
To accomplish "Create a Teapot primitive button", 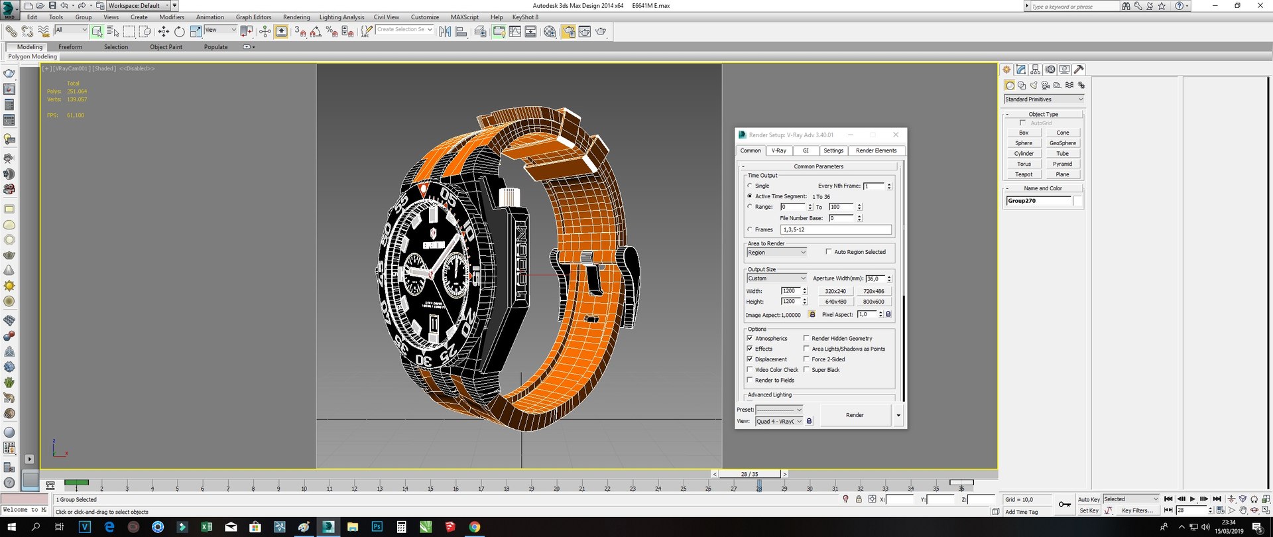I will [1024, 174].
